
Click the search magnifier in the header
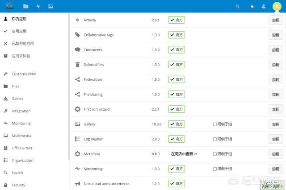237,7
